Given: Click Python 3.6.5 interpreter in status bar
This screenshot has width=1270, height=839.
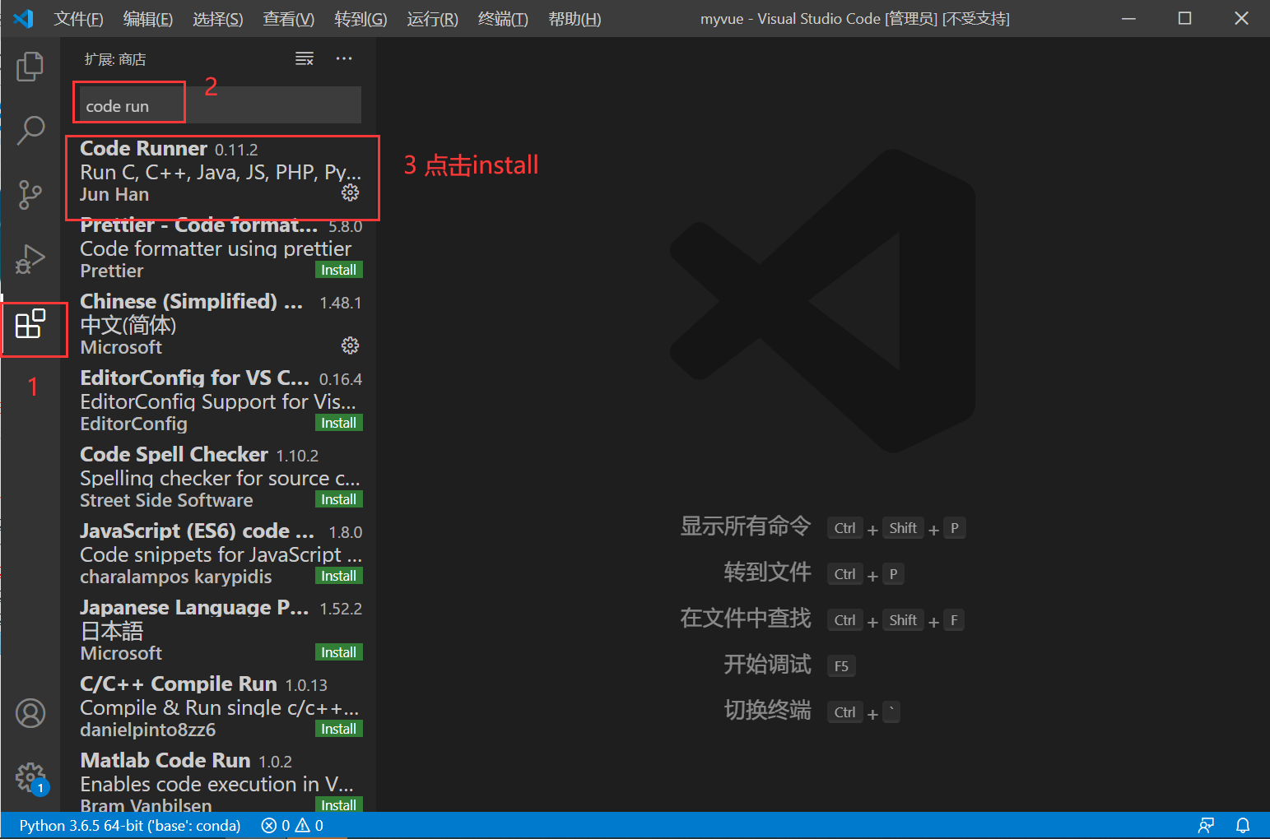Looking at the screenshot, I should coord(130,825).
